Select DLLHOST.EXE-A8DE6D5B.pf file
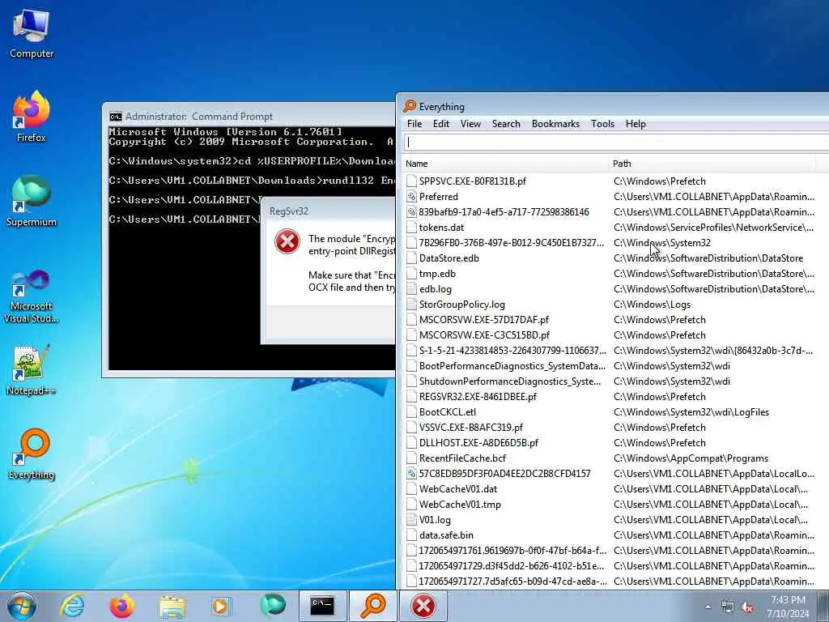 coord(615,443)
